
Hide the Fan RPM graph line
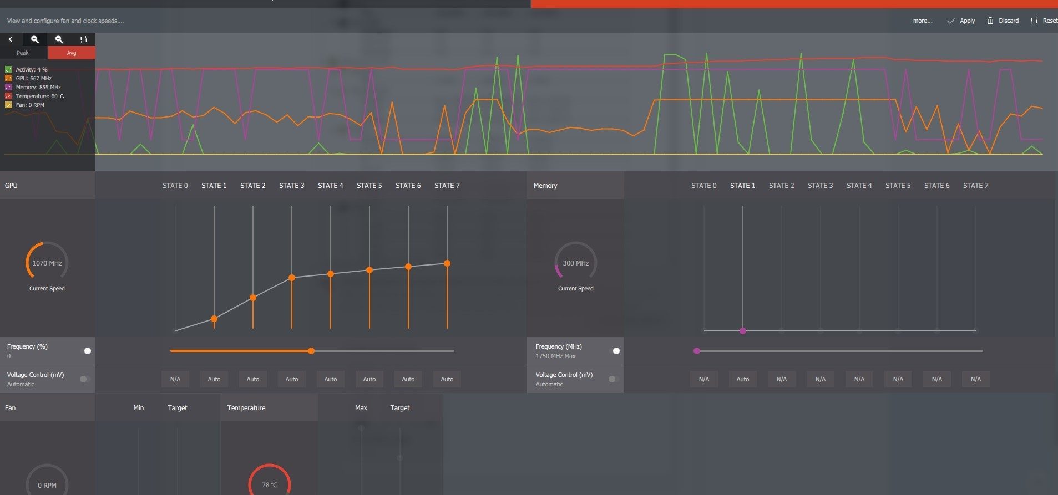tap(8, 105)
